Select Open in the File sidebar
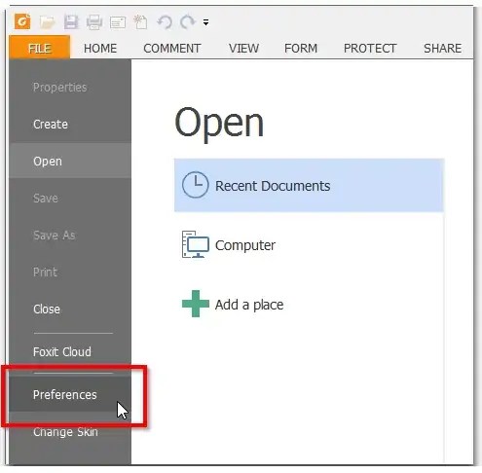Image resolution: width=482 pixels, height=473 pixels. [x=70, y=162]
